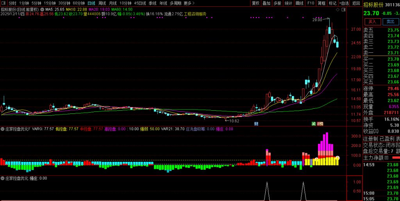Click the 10.62 low price label
Screen dimensions: 400x201
pyautogui.click(x=234, y=121)
